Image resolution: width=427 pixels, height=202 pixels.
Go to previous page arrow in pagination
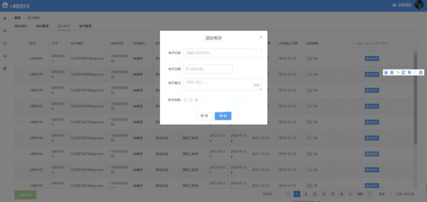288,194
